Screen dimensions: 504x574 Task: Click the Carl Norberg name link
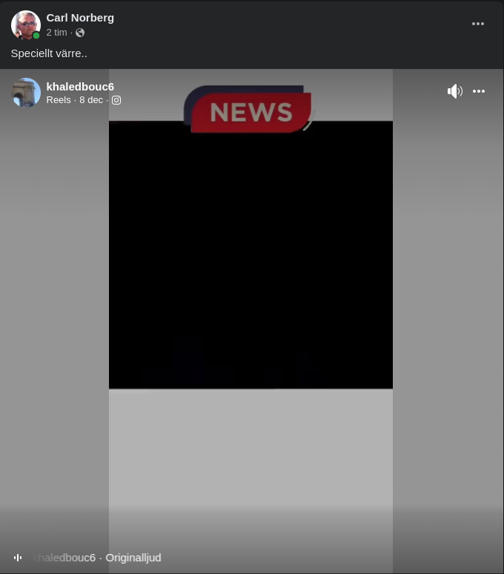pyautogui.click(x=80, y=18)
